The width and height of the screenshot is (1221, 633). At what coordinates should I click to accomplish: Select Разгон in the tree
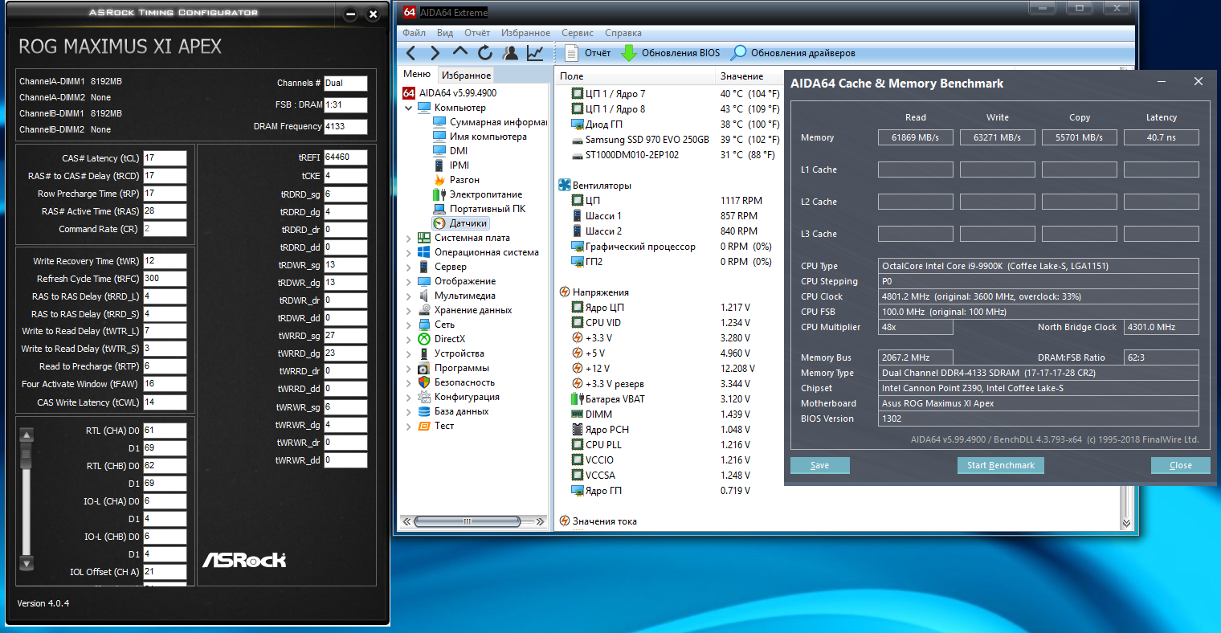tap(464, 180)
